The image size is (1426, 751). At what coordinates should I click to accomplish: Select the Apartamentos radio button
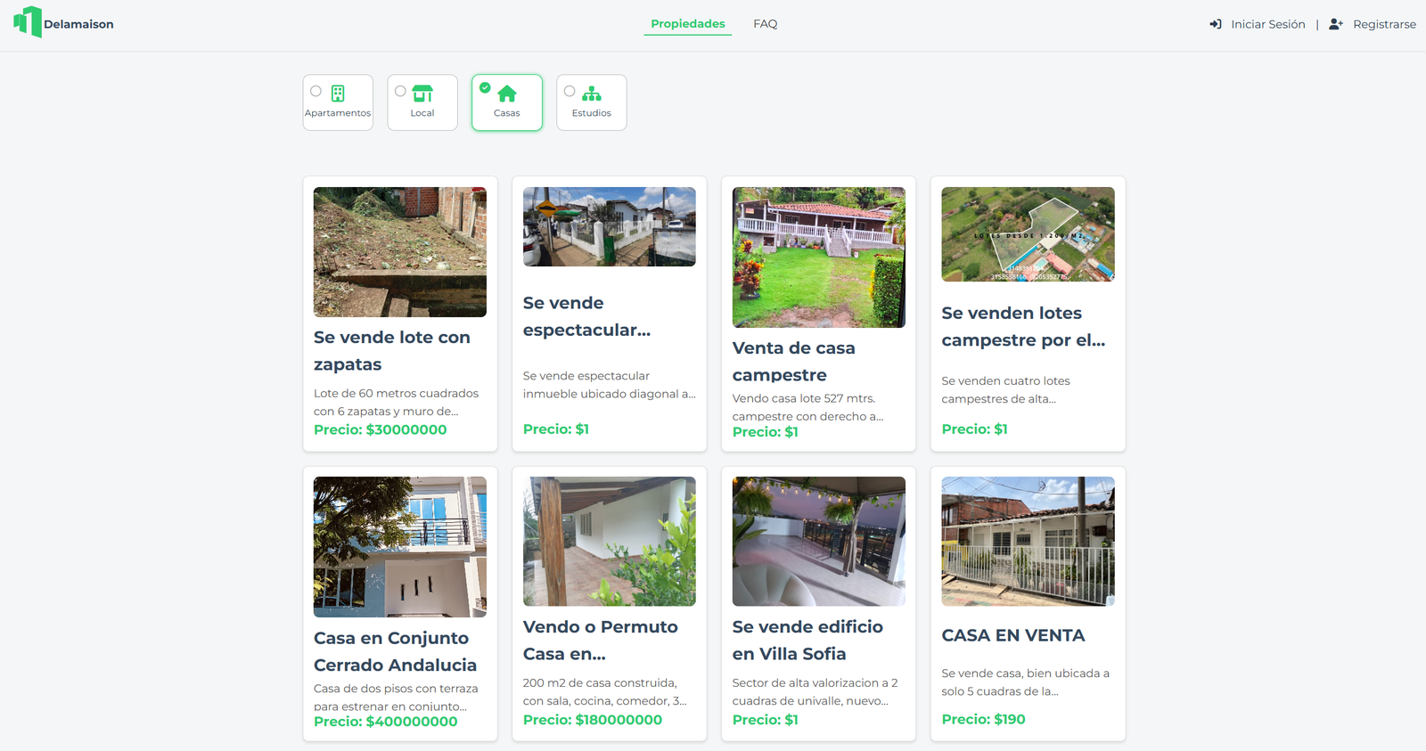pyautogui.click(x=316, y=91)
